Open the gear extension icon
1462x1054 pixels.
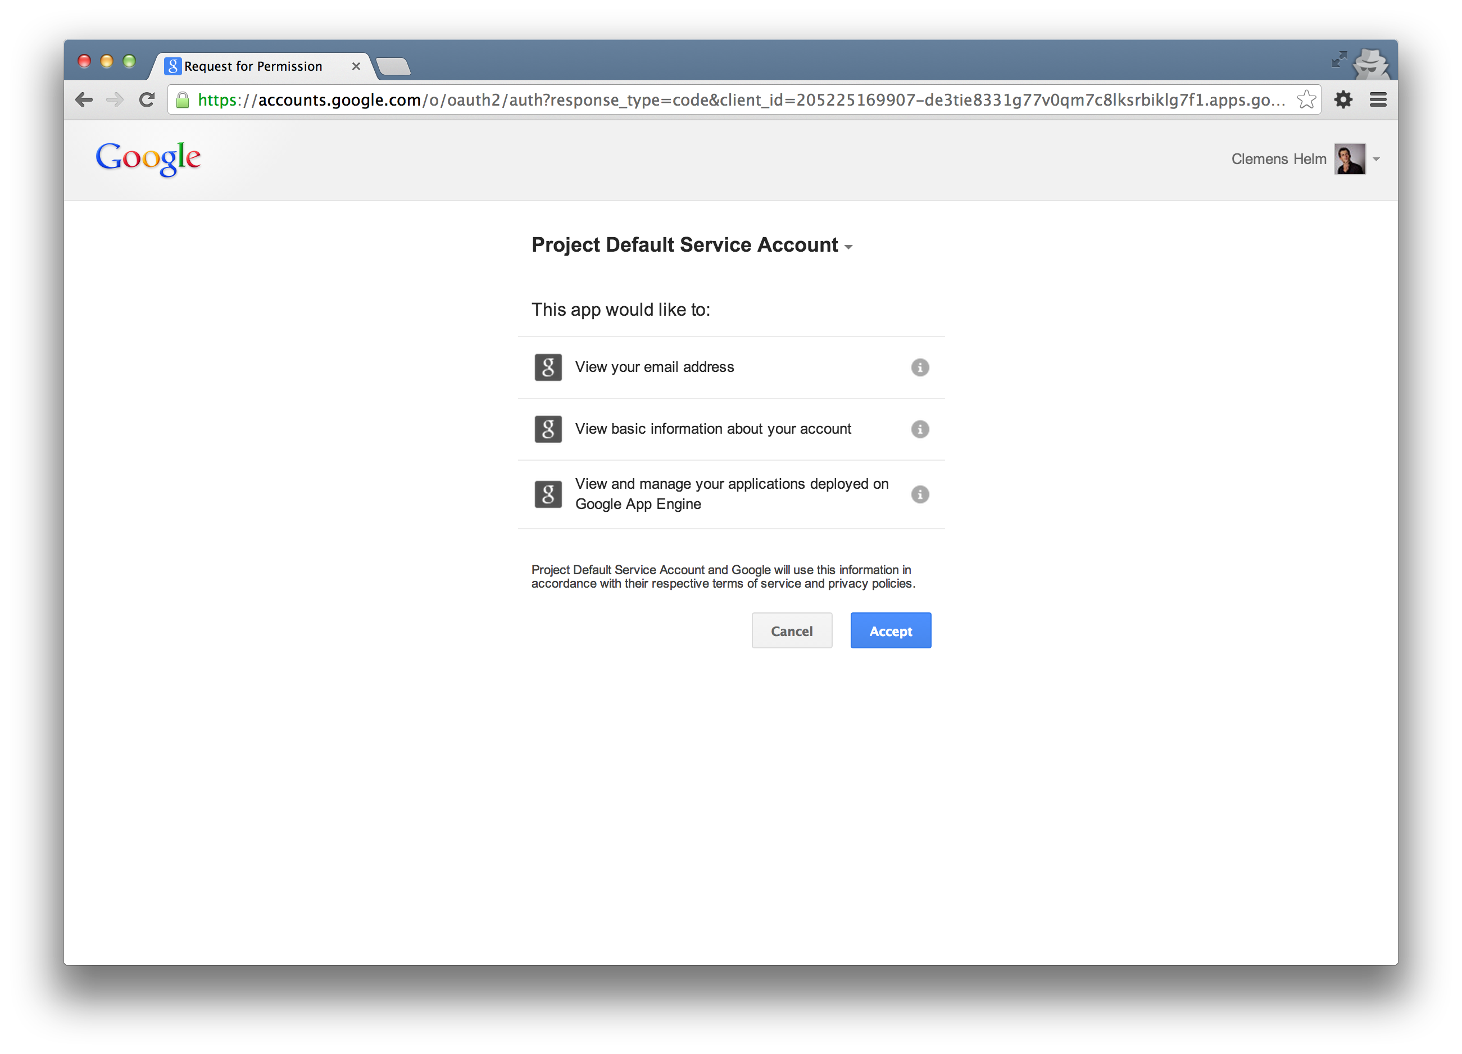click(1343, 100)
